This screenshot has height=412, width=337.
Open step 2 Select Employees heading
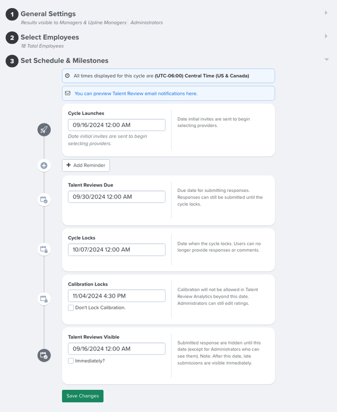tap(50, 37)
